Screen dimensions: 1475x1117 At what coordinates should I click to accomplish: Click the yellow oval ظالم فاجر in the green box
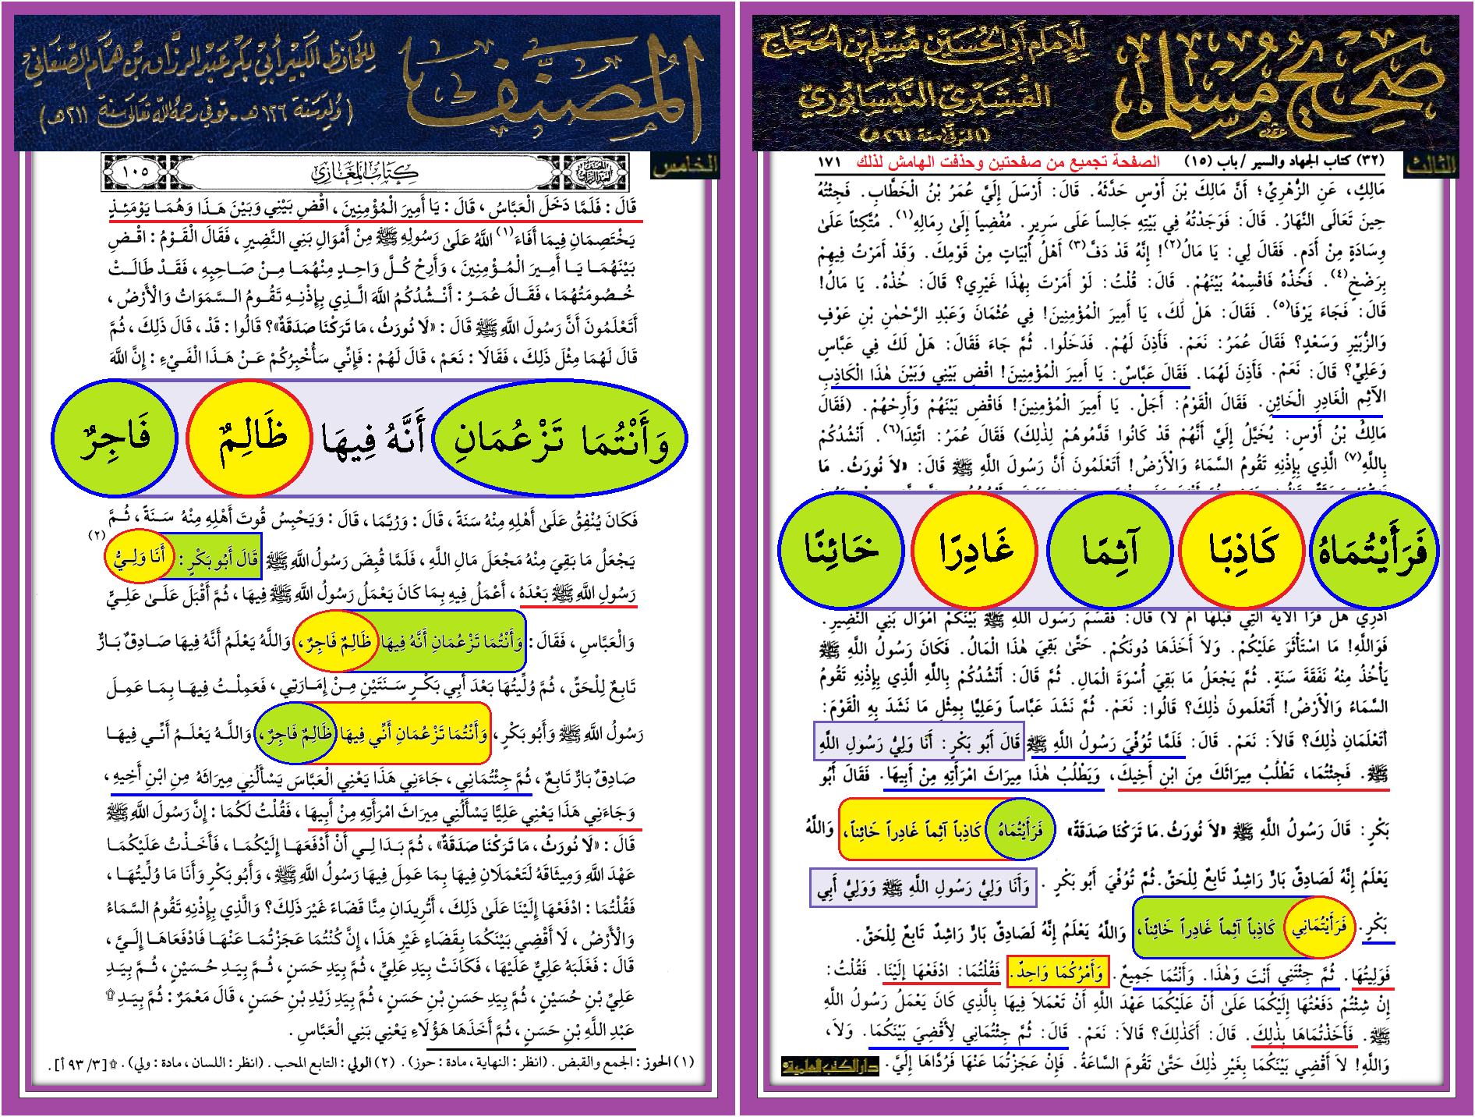[336, 641]
